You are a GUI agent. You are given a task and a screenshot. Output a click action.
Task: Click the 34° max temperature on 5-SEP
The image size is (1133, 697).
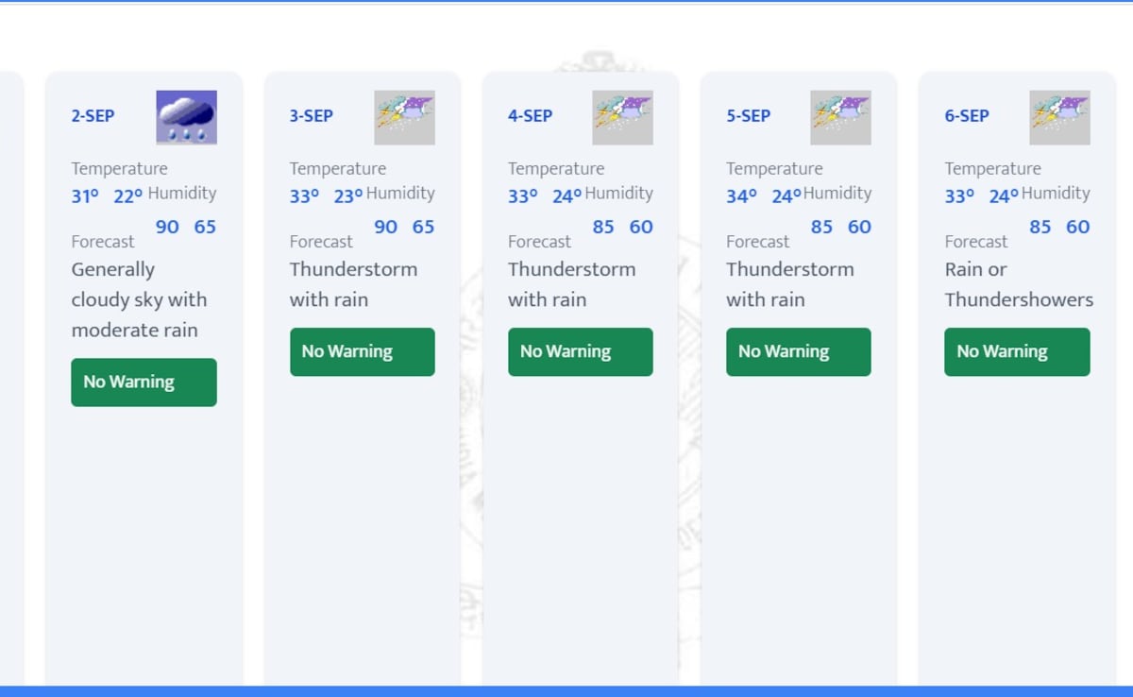click(x=741, y=196)
